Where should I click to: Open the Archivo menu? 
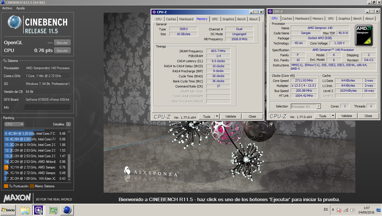pyautogui.click(x=7, y=8)
